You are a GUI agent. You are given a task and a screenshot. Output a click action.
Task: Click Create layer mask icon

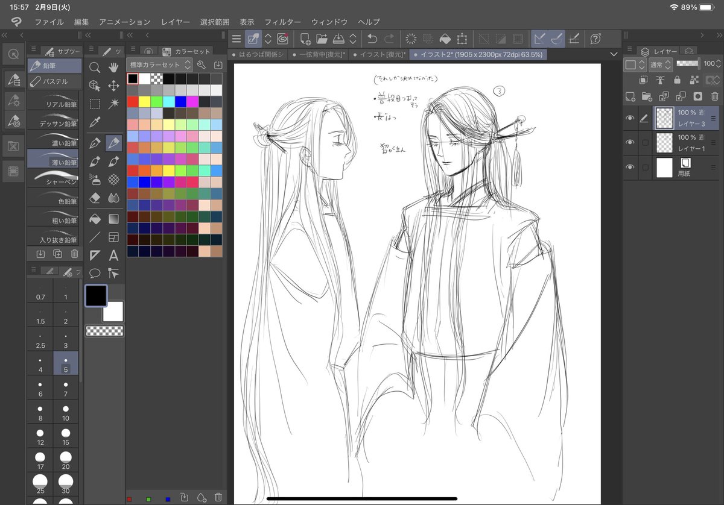[x=697, y=96]
